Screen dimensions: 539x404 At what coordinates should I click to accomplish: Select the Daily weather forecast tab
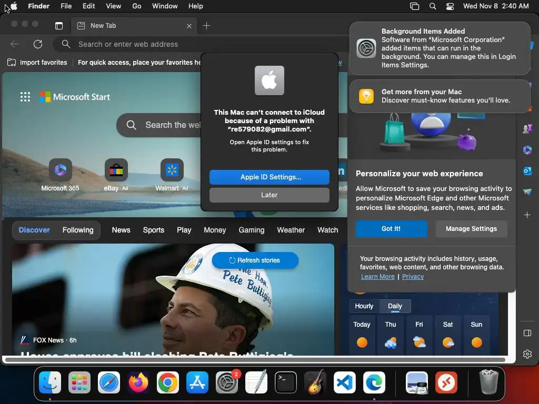tap(395, 306)
